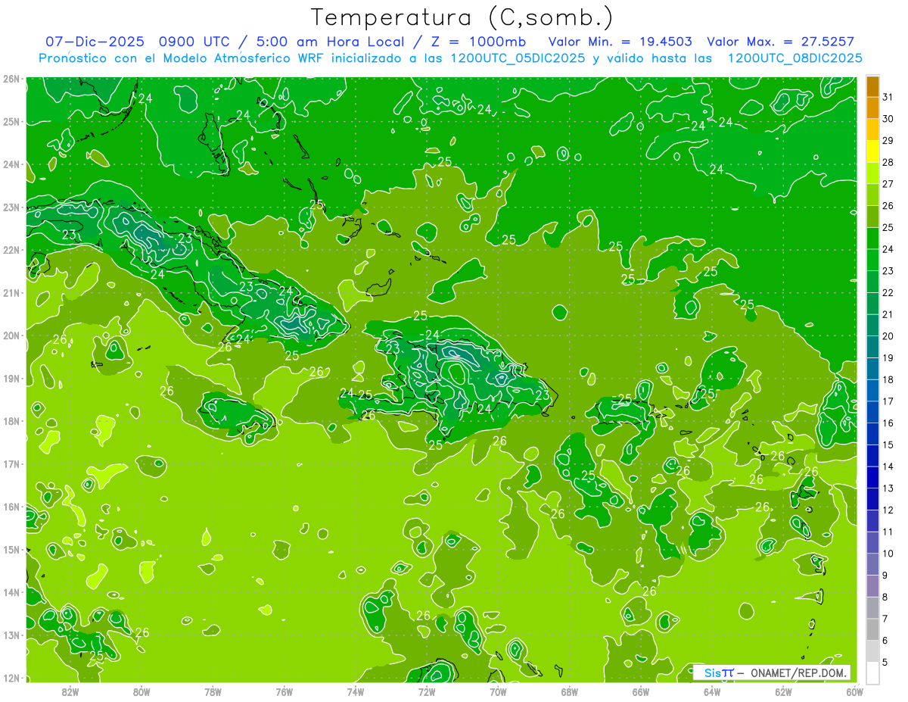Click the 18N latitude axis label
This screenshot has width=908, height=702.
[x=11, y=421]
